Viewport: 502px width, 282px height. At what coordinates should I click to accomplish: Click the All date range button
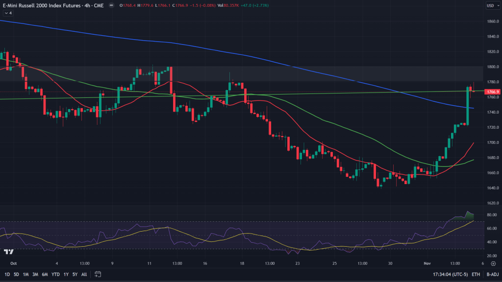[x=84, y=274]
